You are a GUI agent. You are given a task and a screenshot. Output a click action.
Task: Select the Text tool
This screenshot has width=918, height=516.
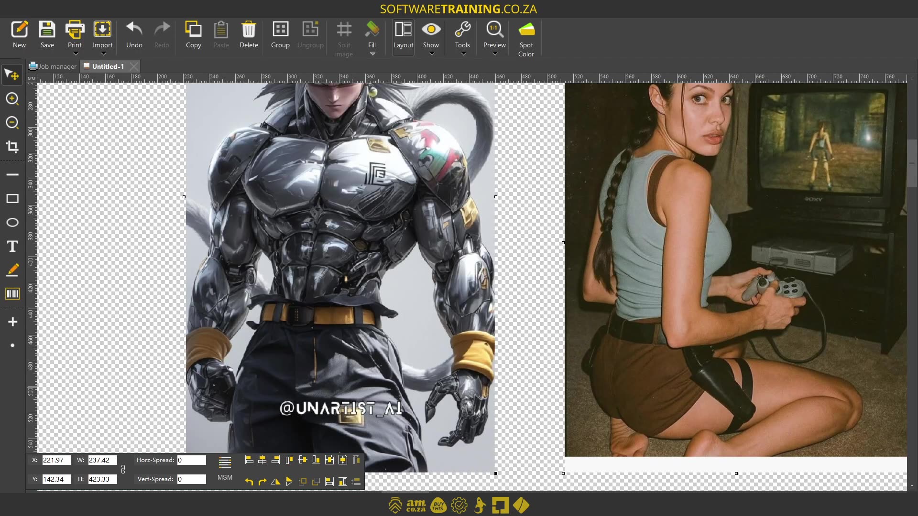(12, 246)
